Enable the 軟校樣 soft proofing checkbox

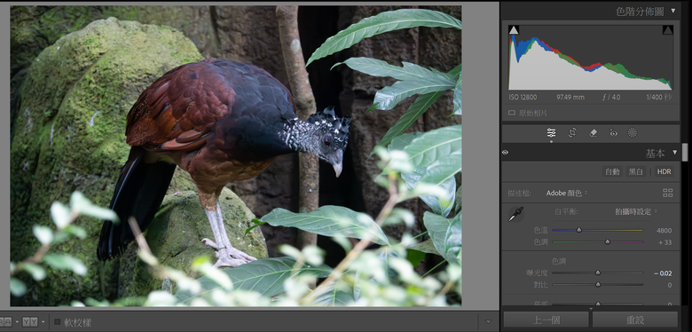(58, 322)
